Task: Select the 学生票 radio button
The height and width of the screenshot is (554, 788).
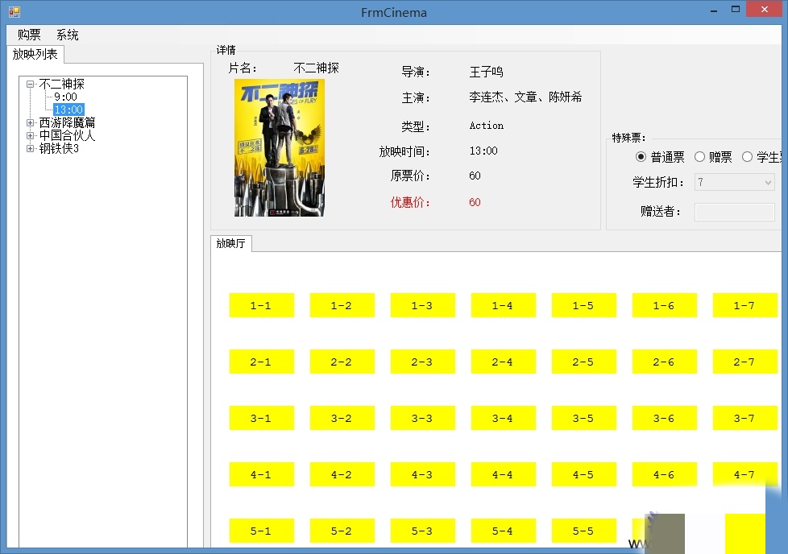Action: click(x=747, y=157)
